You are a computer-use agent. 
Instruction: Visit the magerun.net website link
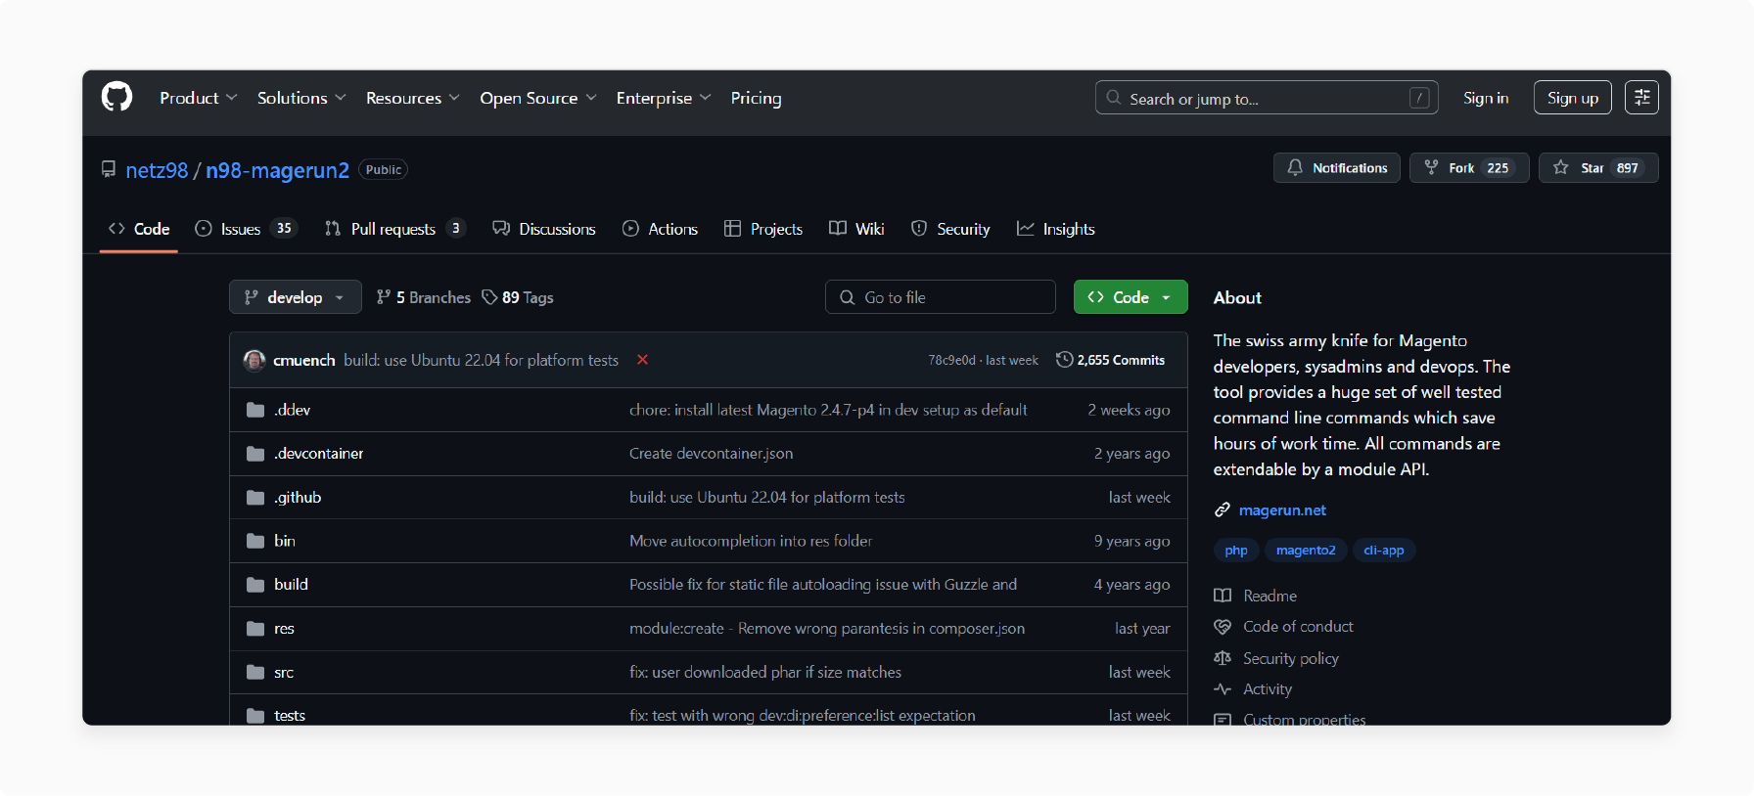point(1282,510)
